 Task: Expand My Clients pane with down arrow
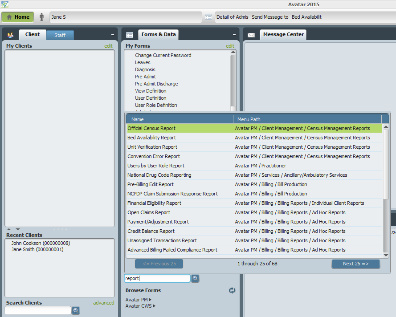click(18, 229)
